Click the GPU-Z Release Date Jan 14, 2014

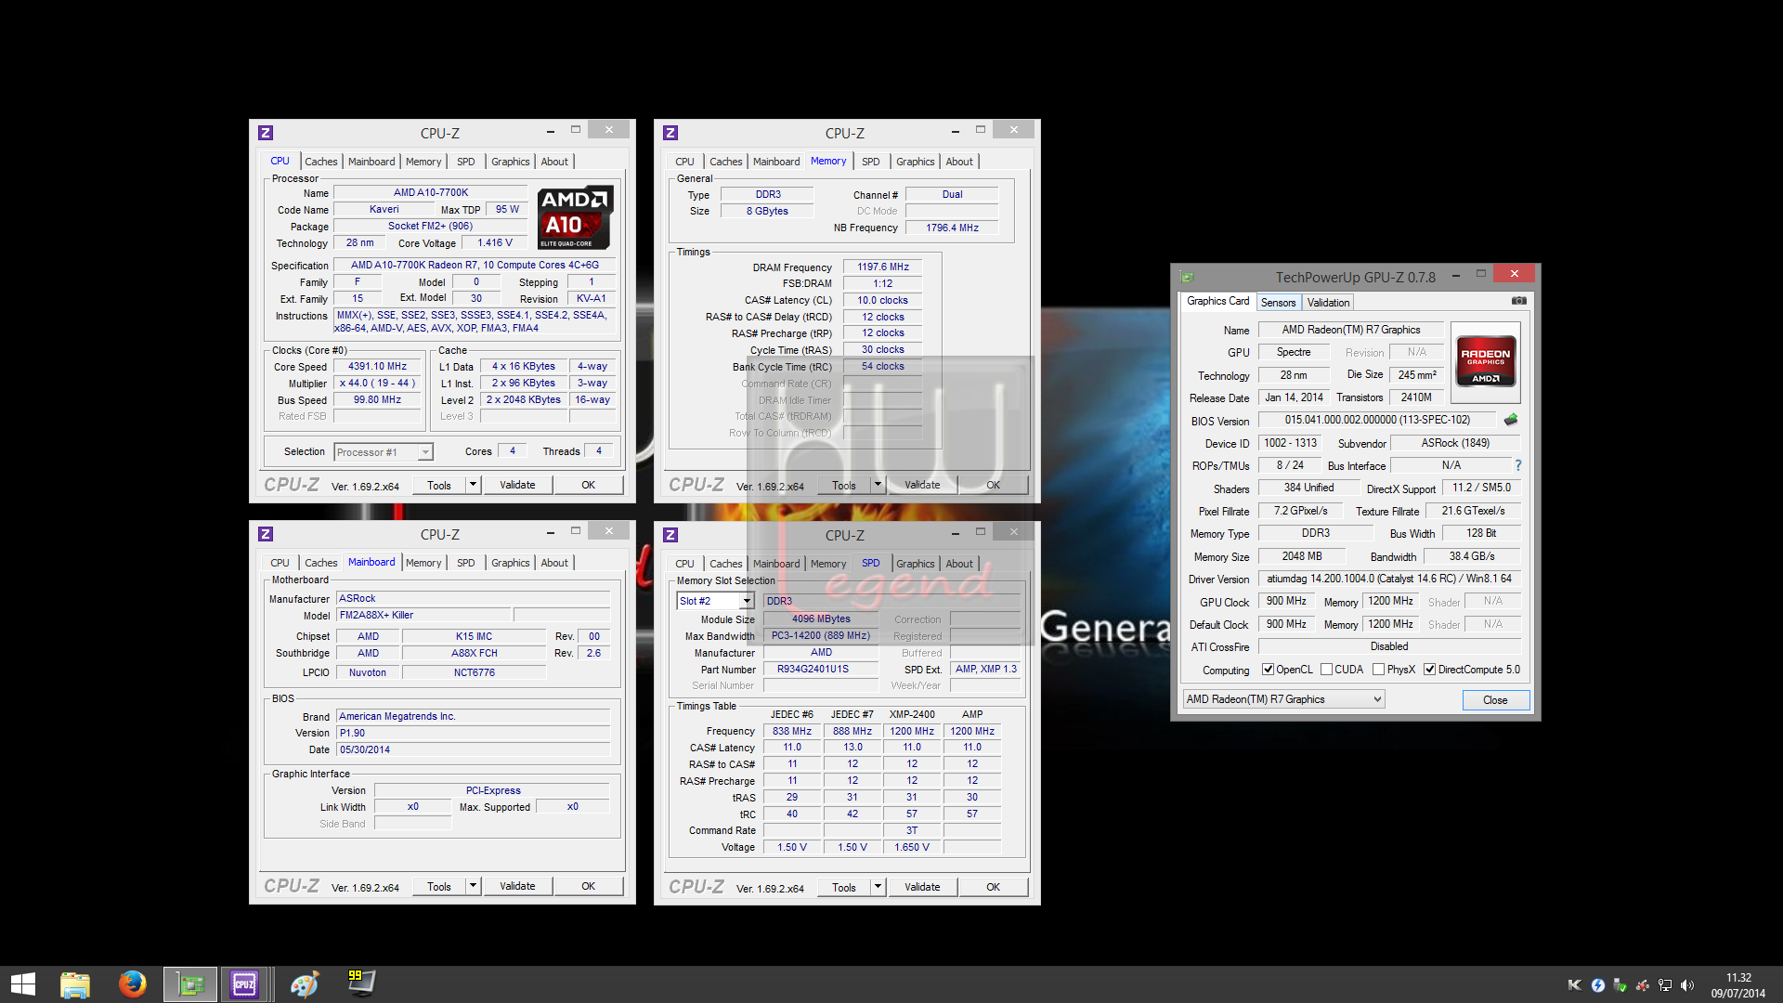pyautogui.click(x=1294, y=397)
